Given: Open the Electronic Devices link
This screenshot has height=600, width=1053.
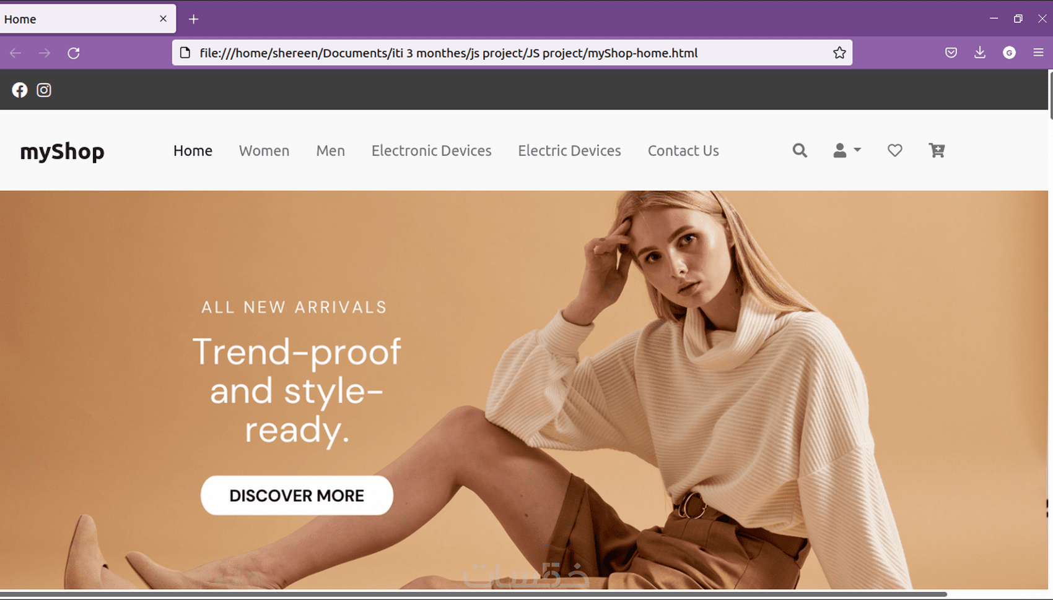Looking at the screenshot, I should point(431,150).
